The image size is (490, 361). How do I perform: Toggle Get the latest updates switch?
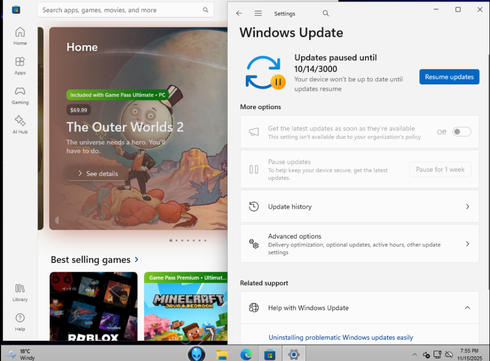[462, 132]
